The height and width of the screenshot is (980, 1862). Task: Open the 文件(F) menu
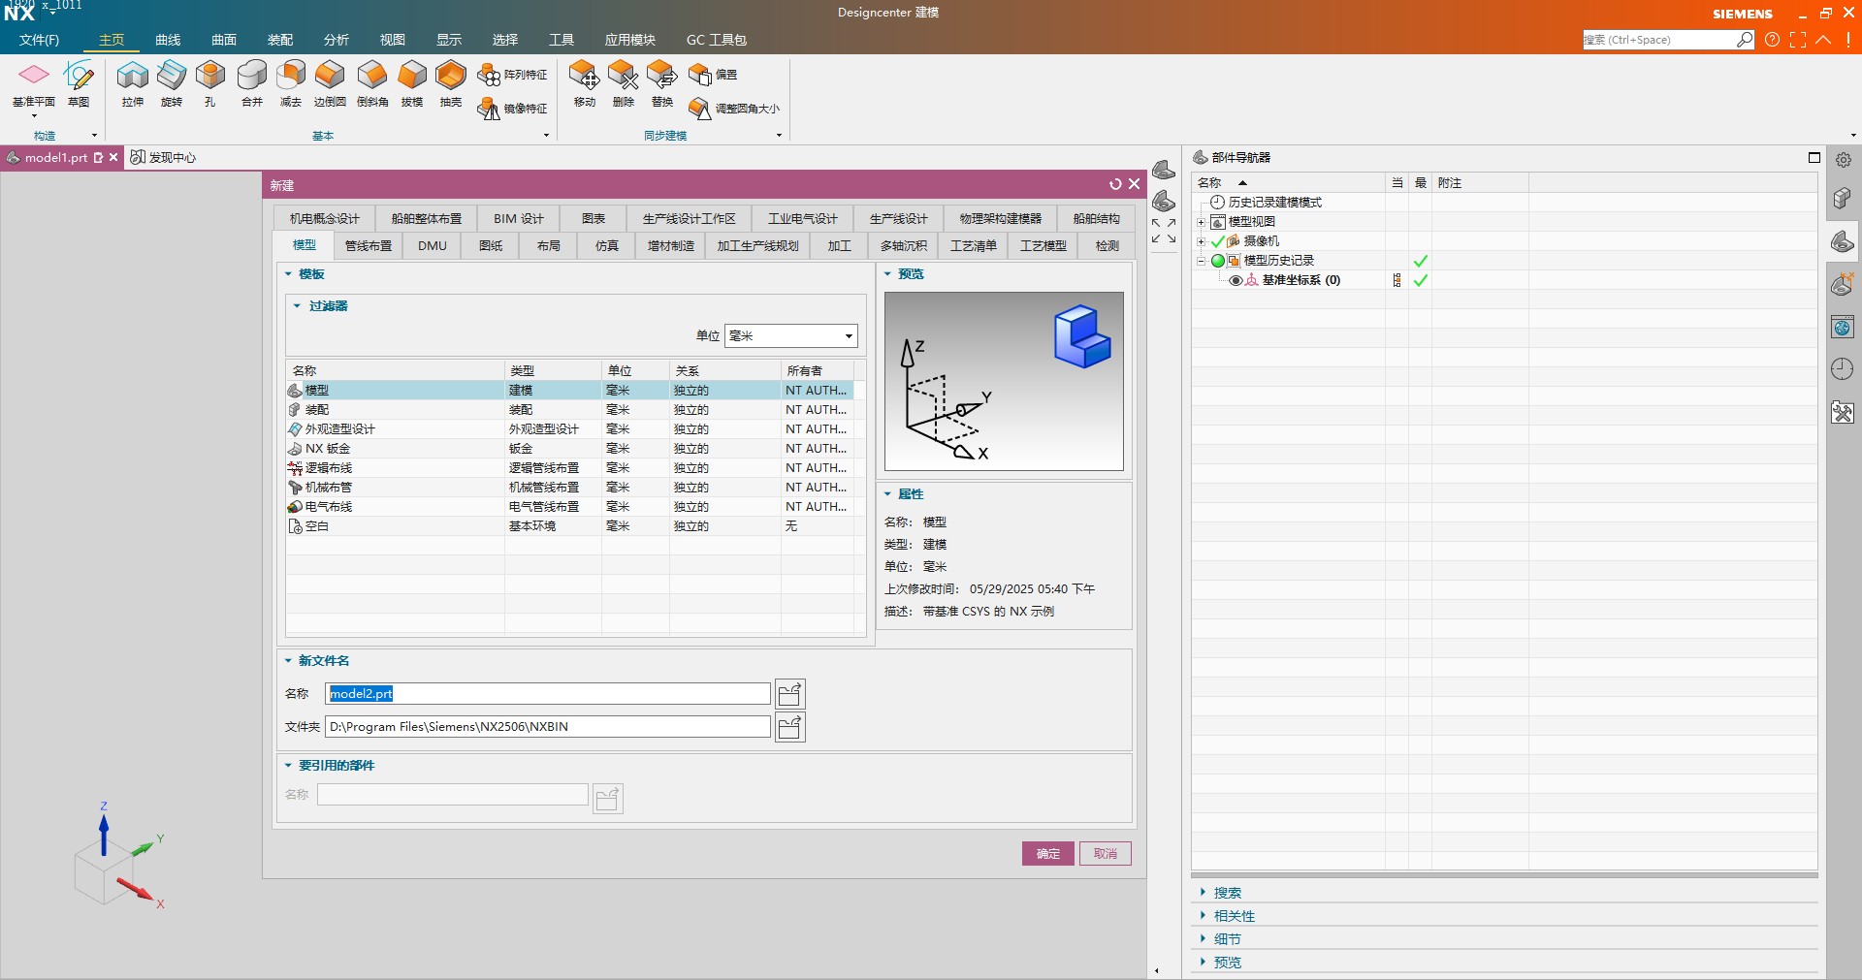point(39,40)
